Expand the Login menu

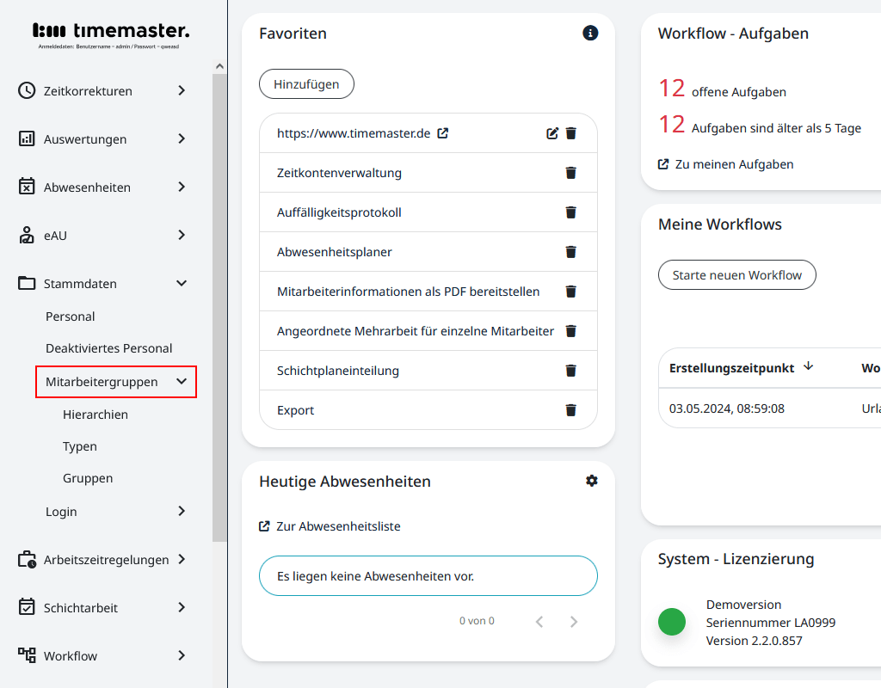click(x=182, y=511)
